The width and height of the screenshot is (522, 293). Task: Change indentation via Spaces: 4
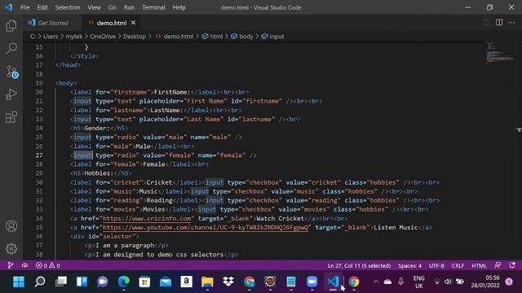[x=409, y=265]
